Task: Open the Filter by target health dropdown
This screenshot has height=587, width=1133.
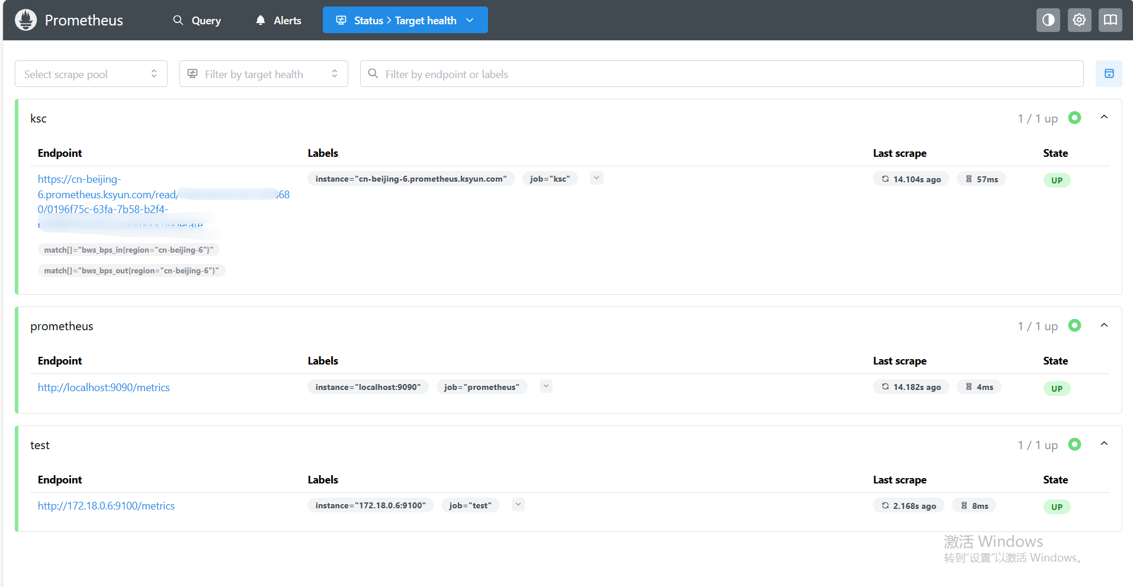Action: click(x=263, y=74)
